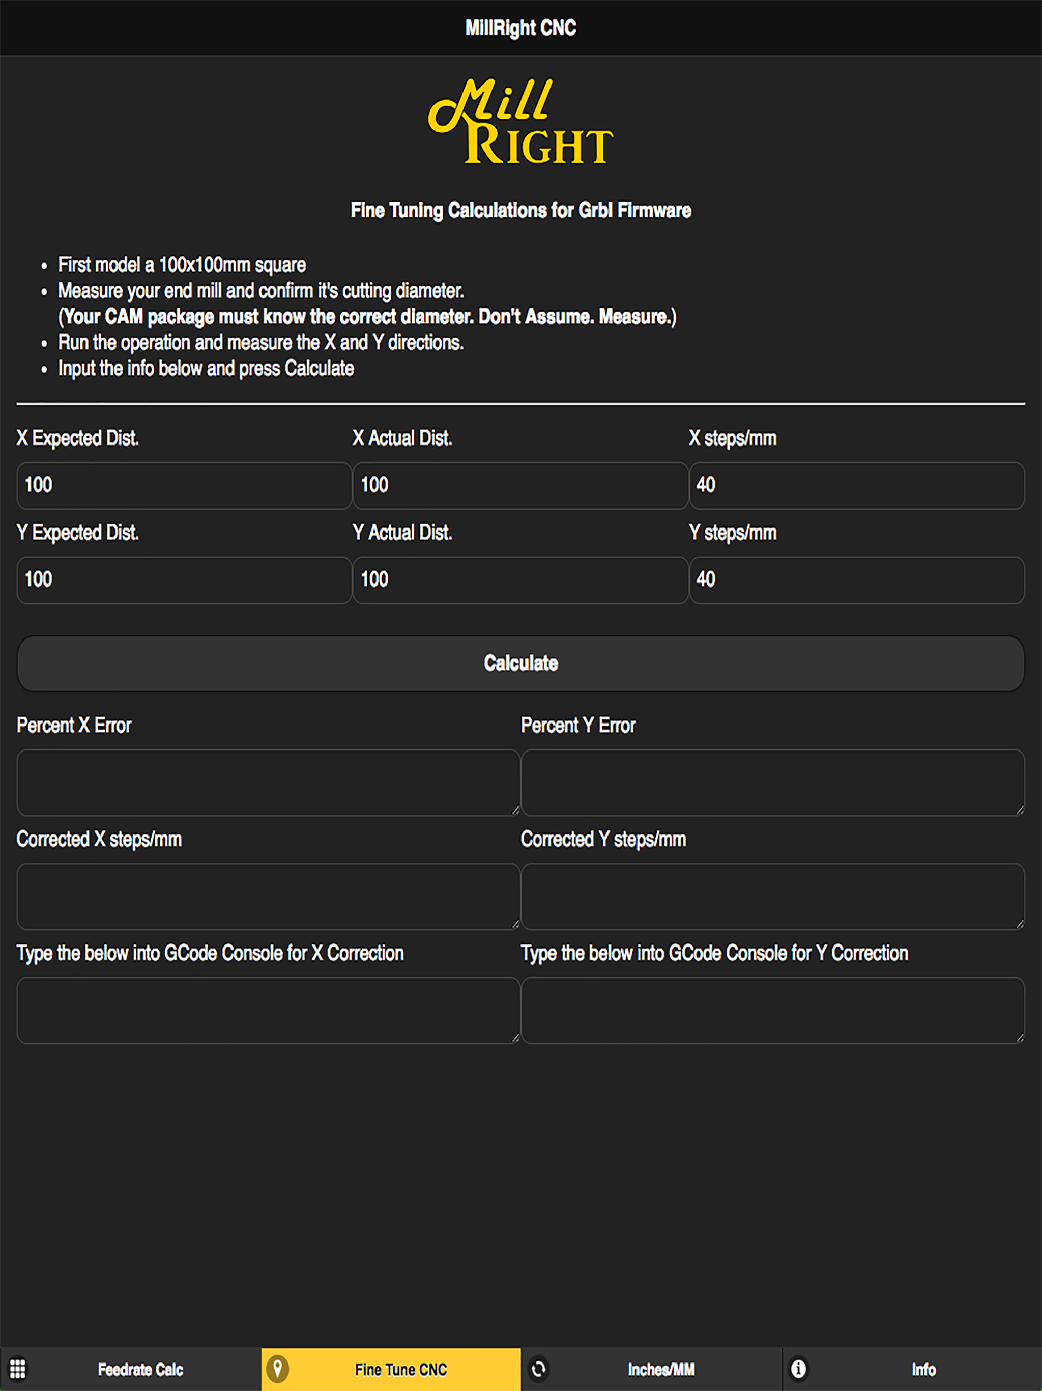The image size is (1042, 1391).
Task: Click the MillRight yellow logo
Action: click(x=520, y=121)
